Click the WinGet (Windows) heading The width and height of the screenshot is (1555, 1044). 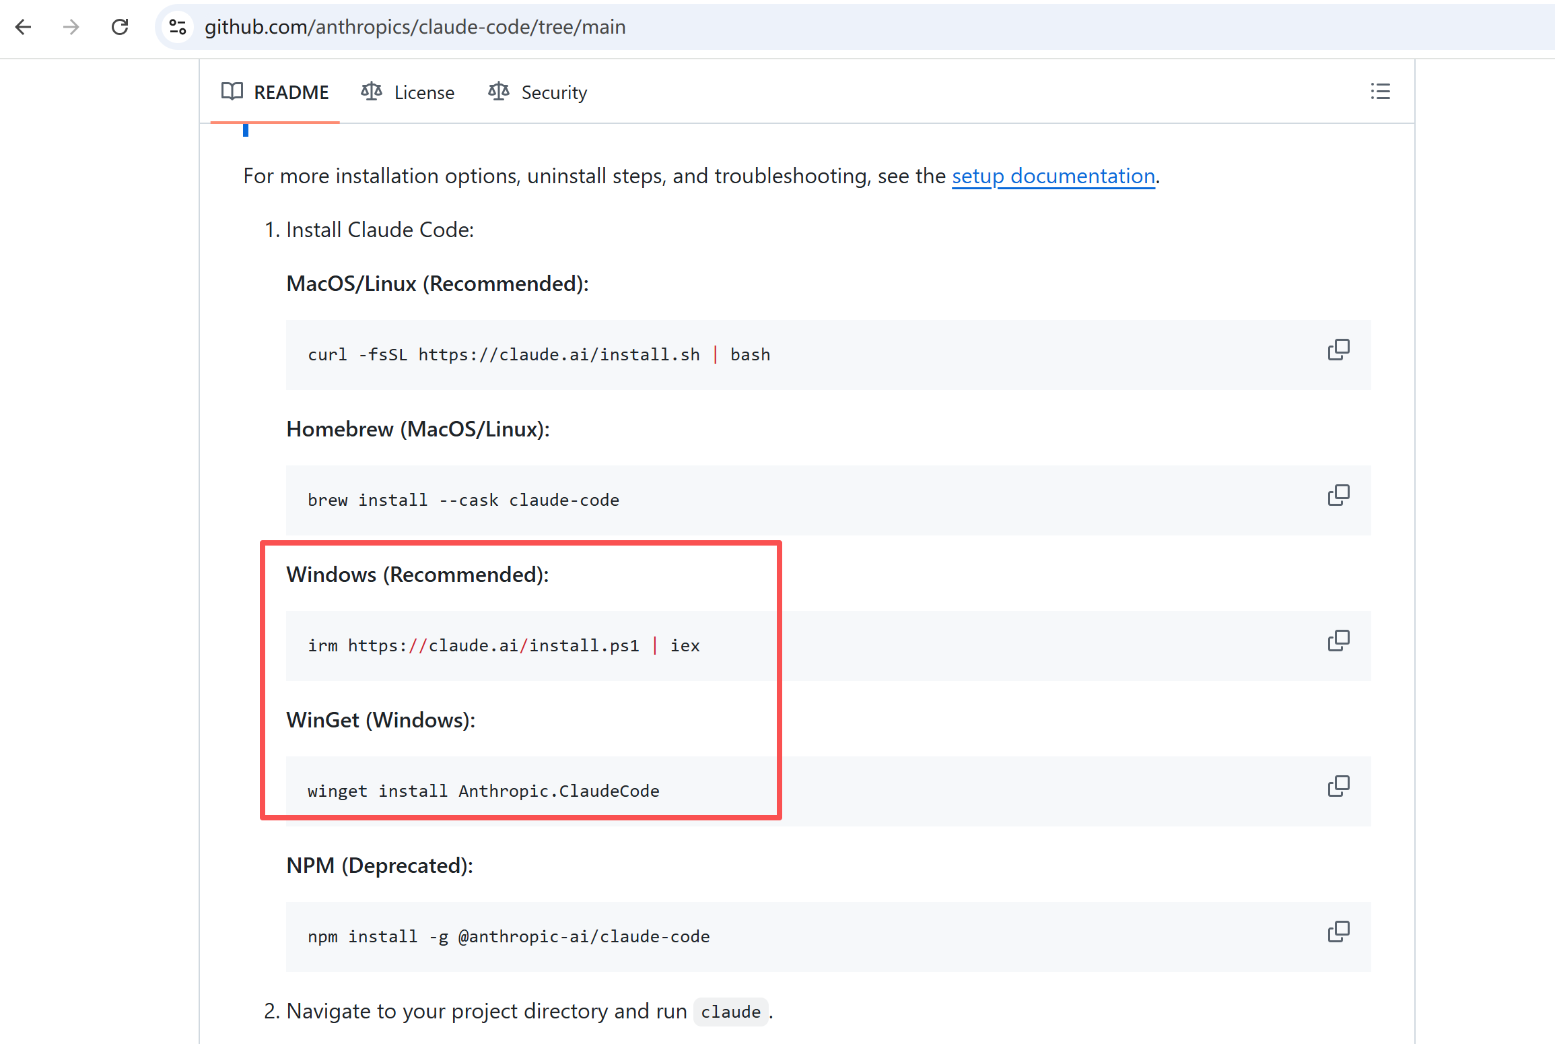[x=381, y=720]
